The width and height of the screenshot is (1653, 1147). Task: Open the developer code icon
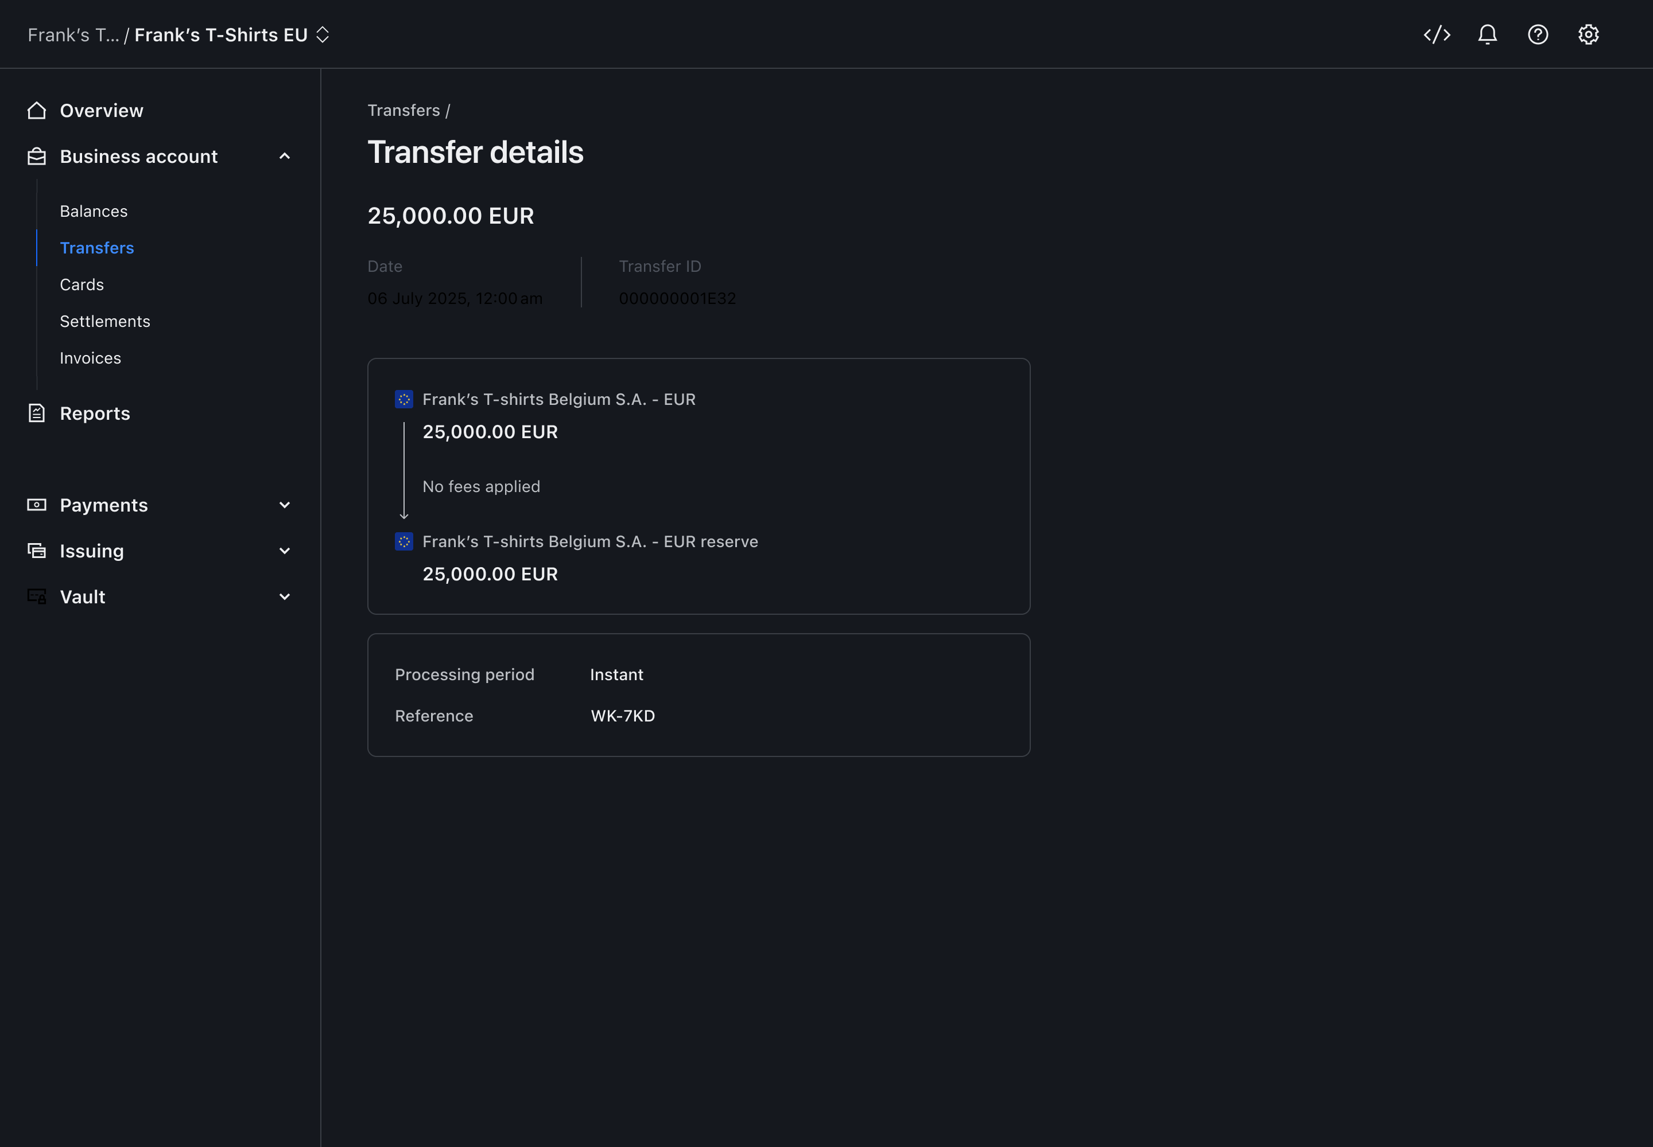pyautogui.click(x=1437, y=34)
